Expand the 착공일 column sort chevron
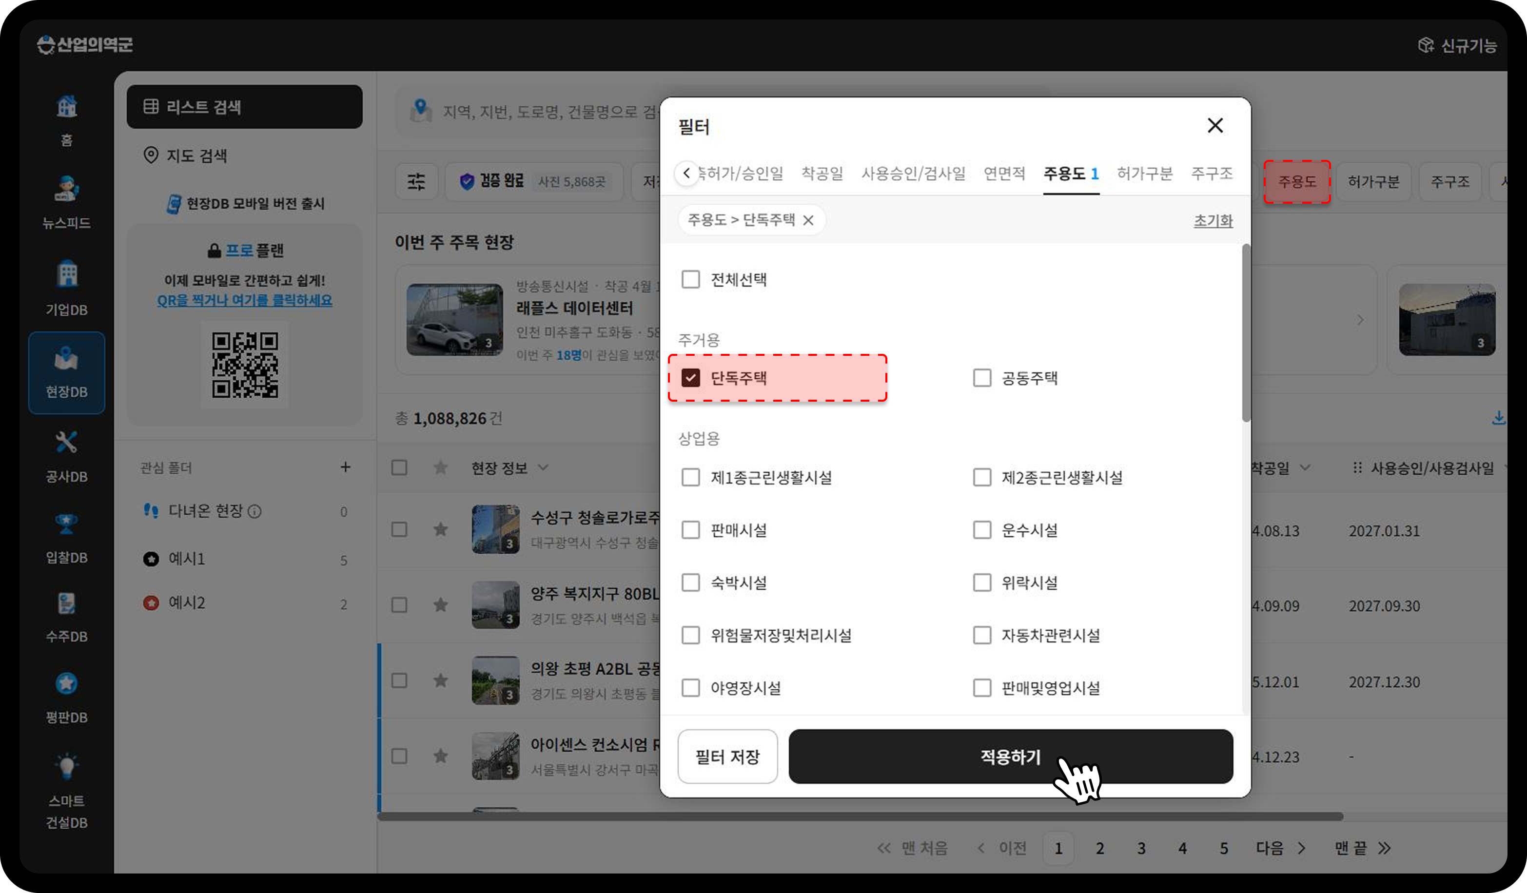Viewport: 1527px width, 893px height. tap(1305, 468)
